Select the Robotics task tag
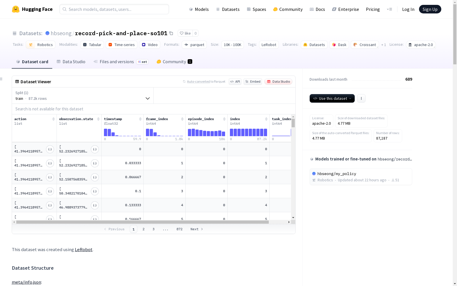This screenshot has width=457, height=286. pyautogui.click(x=41, y=45)
